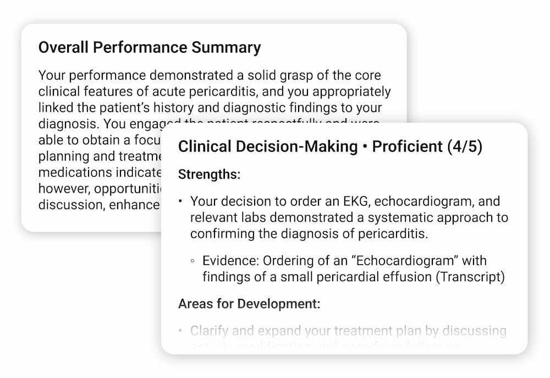
Task: Click the Areas for Development: label
Action: click(249, 303)
